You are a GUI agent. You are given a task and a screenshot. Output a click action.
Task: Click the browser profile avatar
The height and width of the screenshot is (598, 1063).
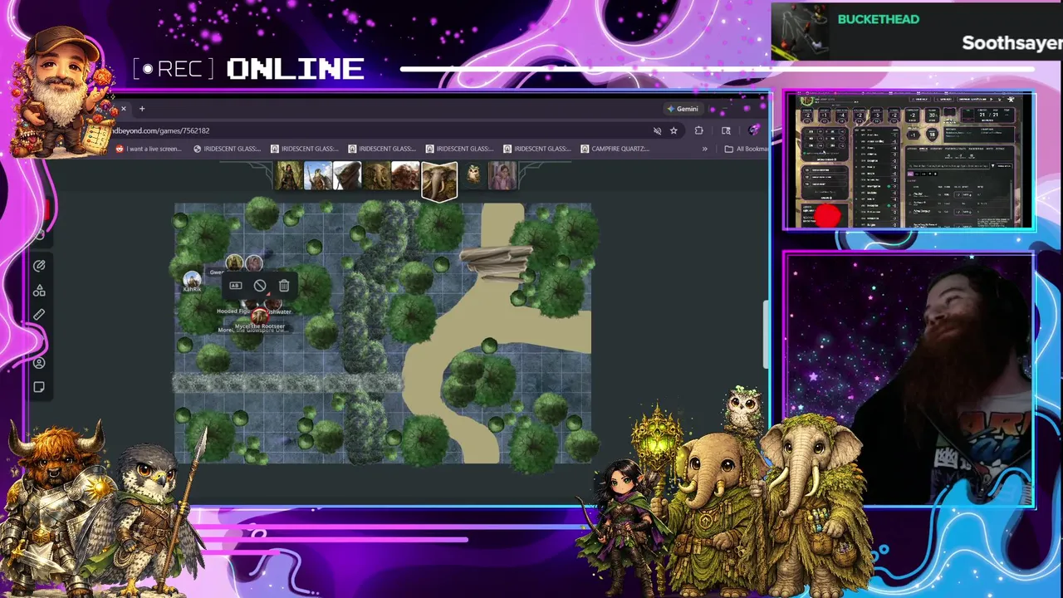tap(753, 130)
